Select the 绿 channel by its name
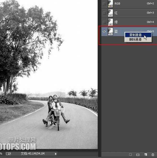Screen dimensions: 157x158 [116, 22]
